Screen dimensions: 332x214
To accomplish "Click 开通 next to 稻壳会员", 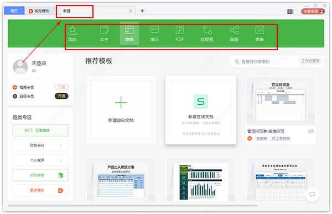I will point(61,87).
